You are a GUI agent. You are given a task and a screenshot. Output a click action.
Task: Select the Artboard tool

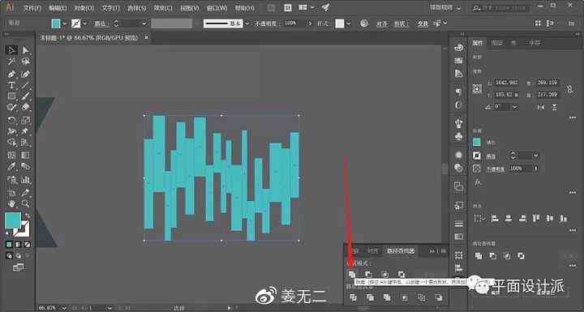click(x=11, y=193)
